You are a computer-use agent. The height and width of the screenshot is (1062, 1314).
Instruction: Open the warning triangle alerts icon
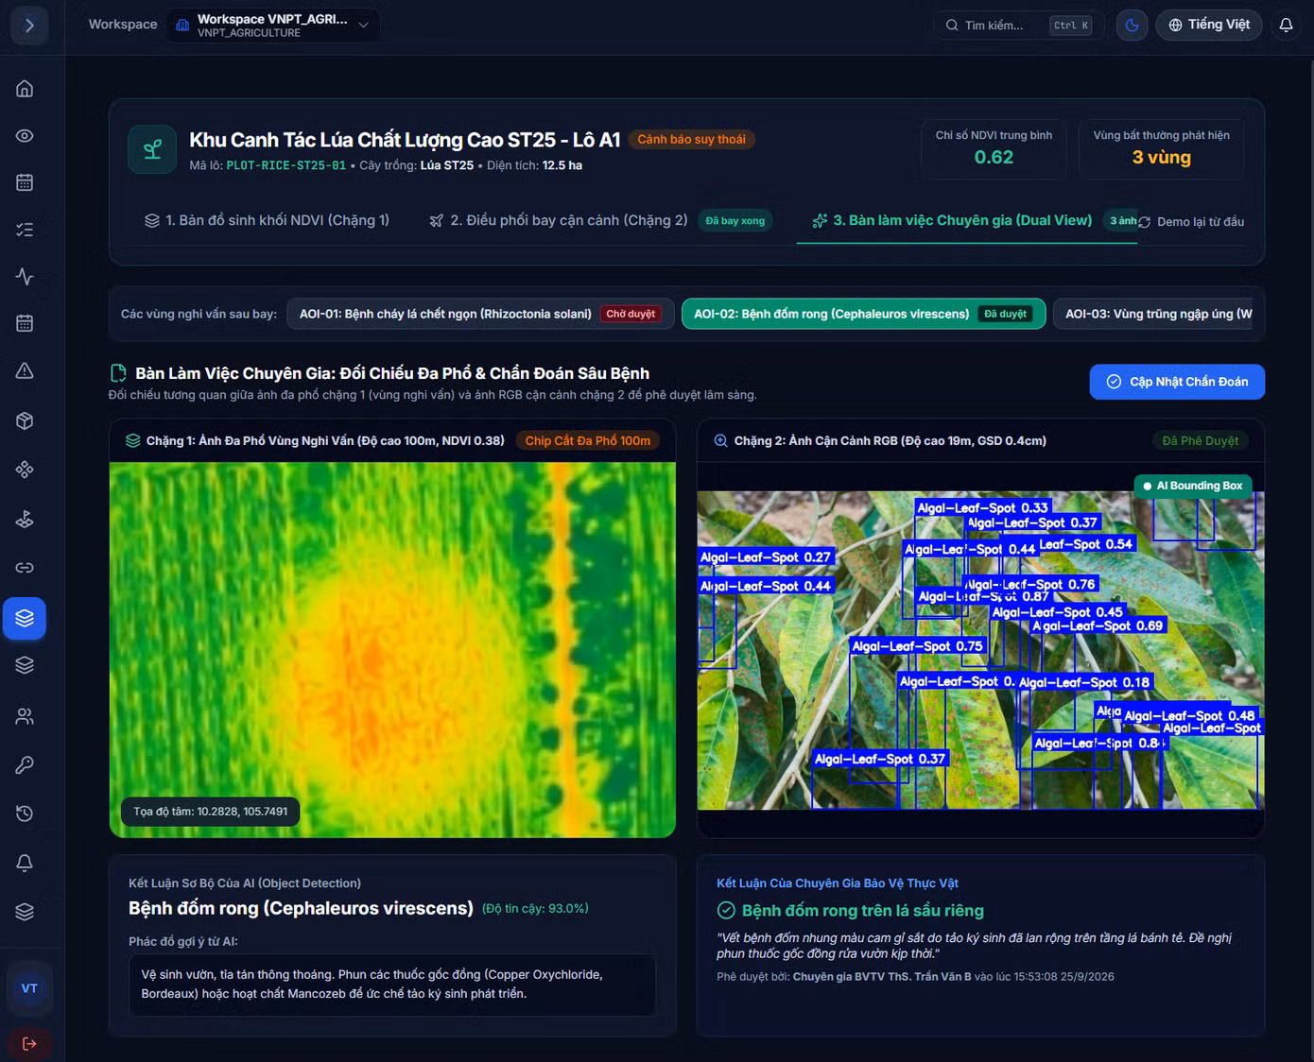coord(26,370)
